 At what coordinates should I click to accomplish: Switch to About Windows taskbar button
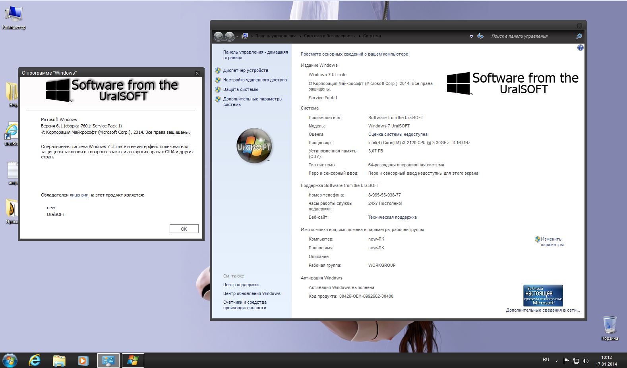[133, 360]
